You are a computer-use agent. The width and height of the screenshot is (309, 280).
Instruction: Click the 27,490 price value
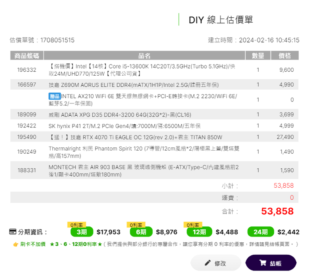pos(285,137)
